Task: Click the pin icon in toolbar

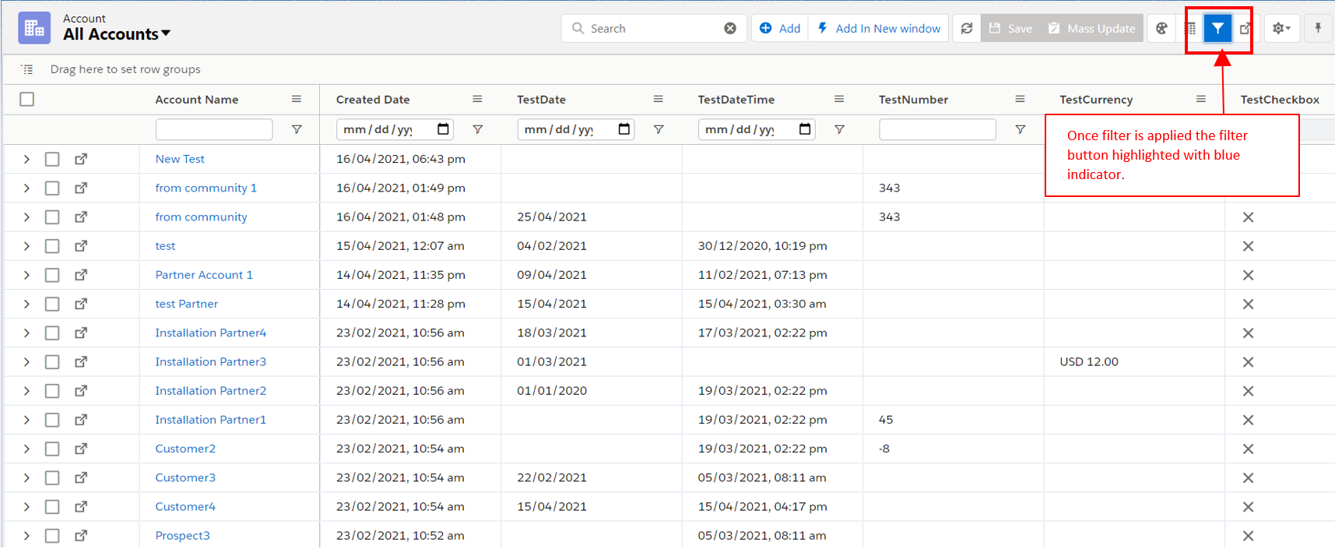Action: point(1318,29)
